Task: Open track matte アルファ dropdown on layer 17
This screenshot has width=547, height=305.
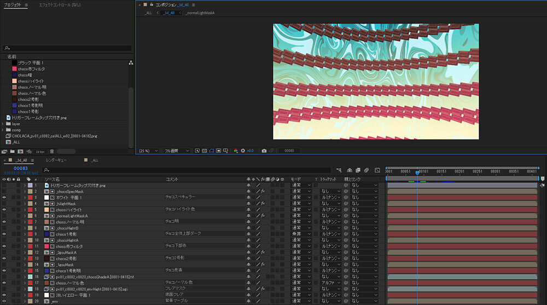Action: tap(330, 283)
